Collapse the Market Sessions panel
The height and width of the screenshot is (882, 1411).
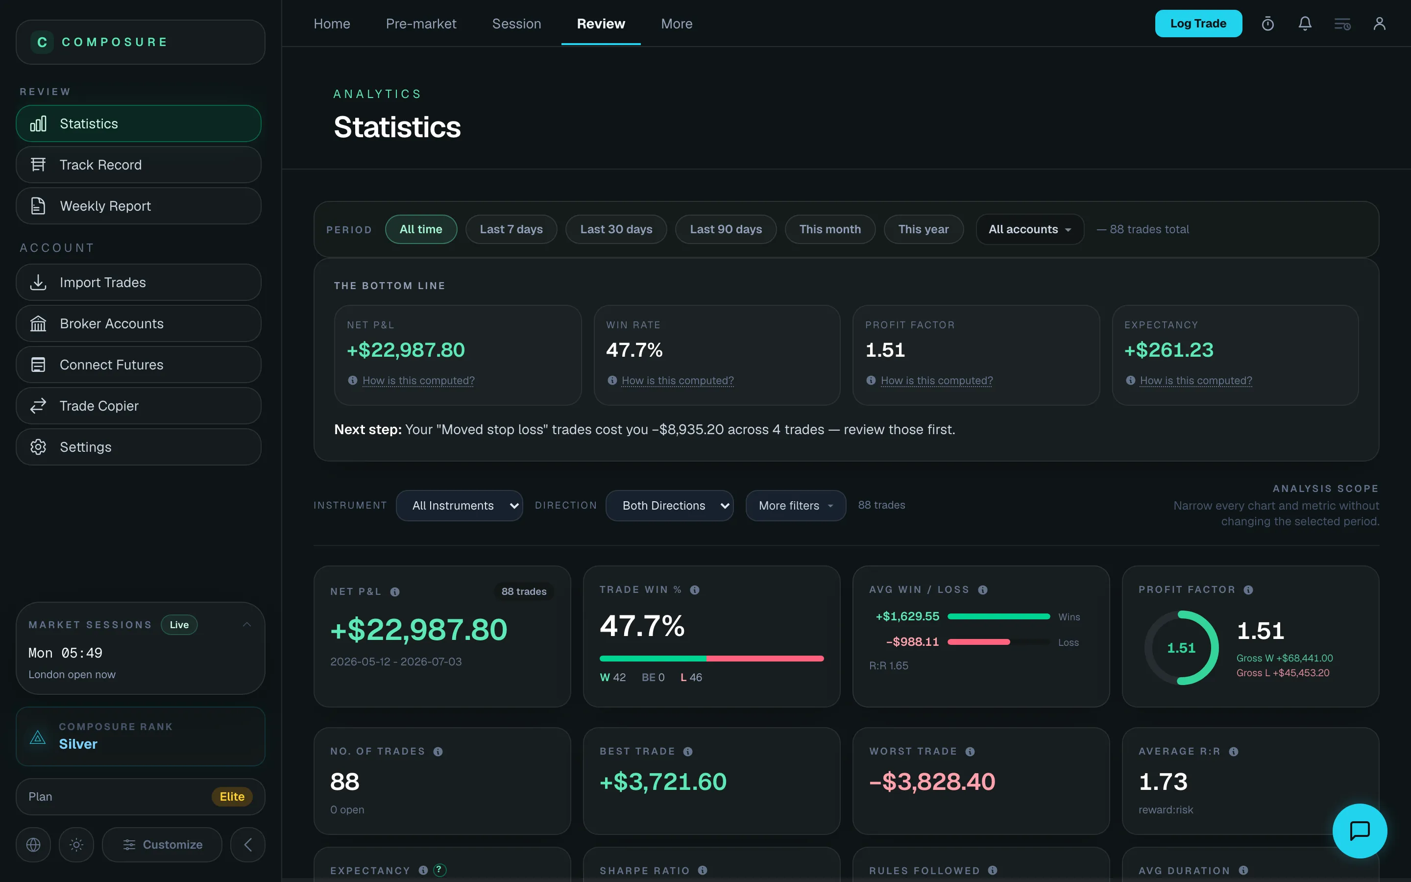(x=246, y=624)
